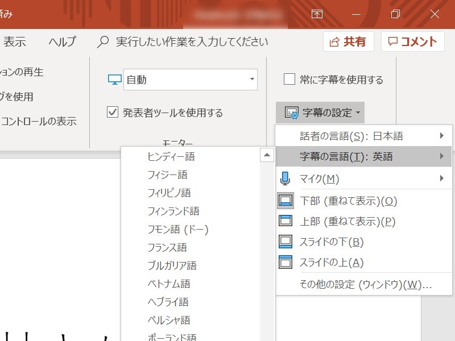Image resolution: width=455 pixels, height=341 pixels.
Task: Expand the 話者の言語 submenu arrow
Action: (x=442, y=135)
